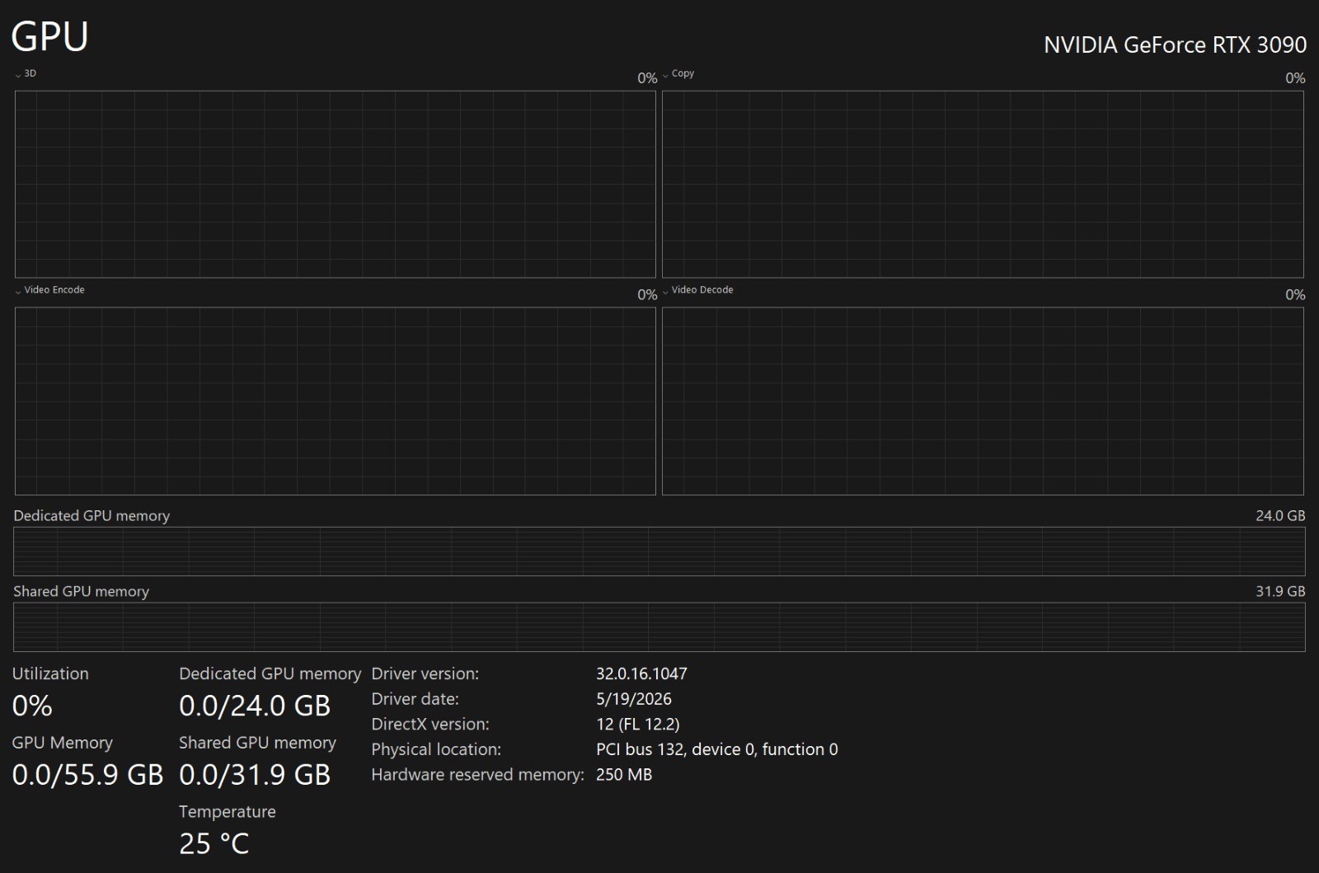1319x873 pixels.
Task: Click the DirectX version label
Action: click(x=430, y=725)
